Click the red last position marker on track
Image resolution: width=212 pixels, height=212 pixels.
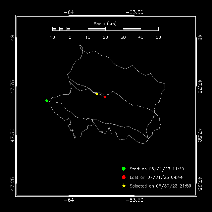105,97
